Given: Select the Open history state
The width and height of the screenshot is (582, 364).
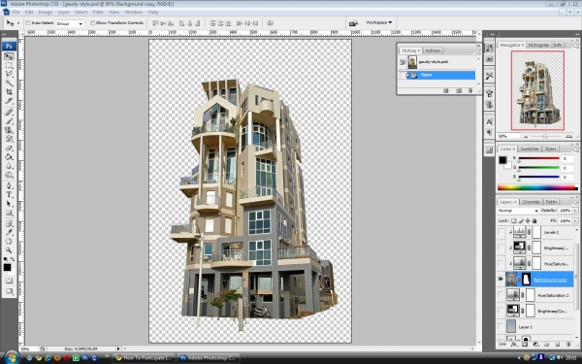Looking at the screenshot, I should (x=437, y=75).
